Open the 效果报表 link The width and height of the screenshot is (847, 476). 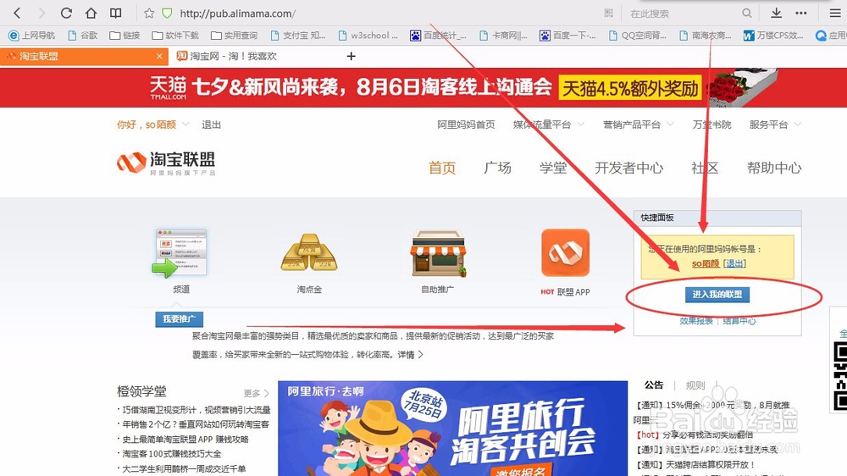tap(695, 321)
